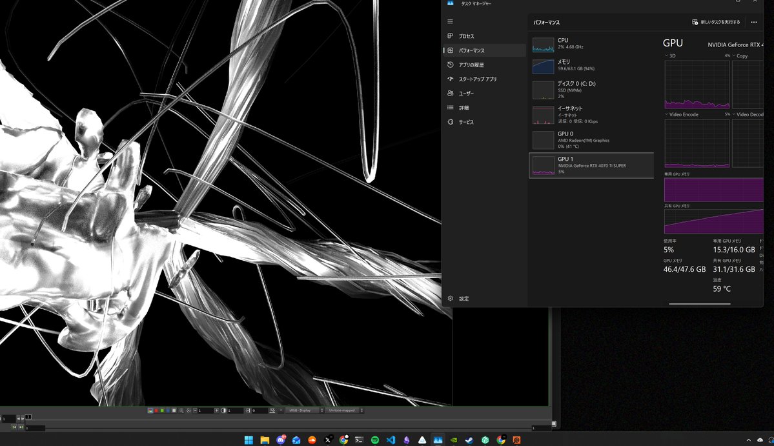This screenshot has width=774, height=446.
Task: Click the contrast half-circle icon
Action: [223, 411]
